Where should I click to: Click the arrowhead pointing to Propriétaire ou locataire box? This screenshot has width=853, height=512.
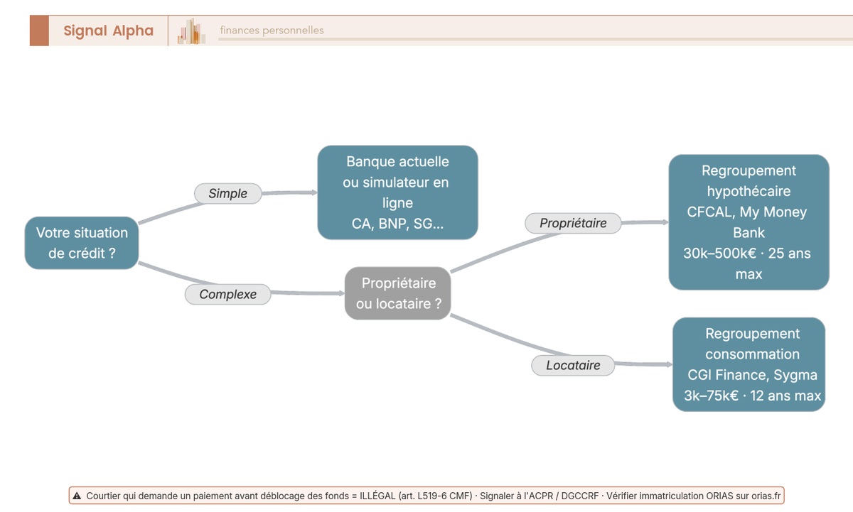tap(341, 293)
